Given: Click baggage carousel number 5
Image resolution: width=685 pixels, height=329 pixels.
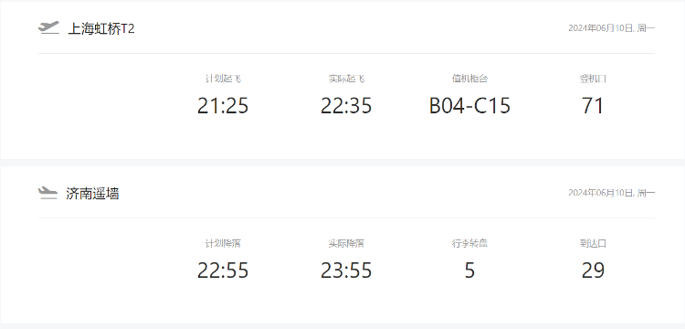Looking at the screenshot, I should click(x=469, y=270).
